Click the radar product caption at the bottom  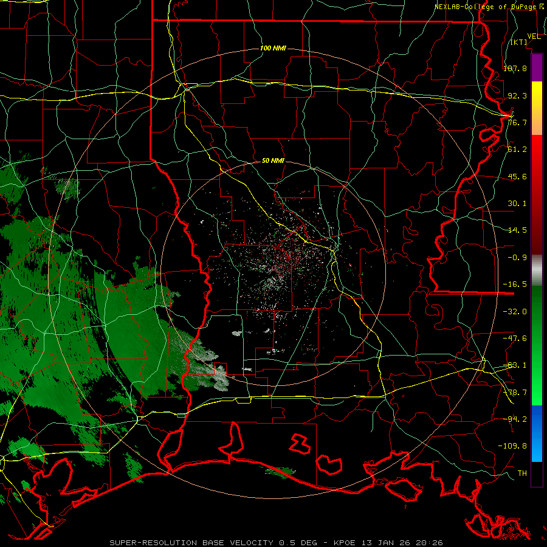click(x=277, y=543)
